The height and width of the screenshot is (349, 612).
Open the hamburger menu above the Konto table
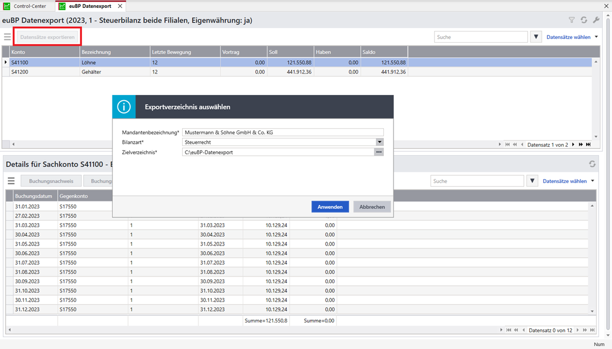(x=7, y=37)
